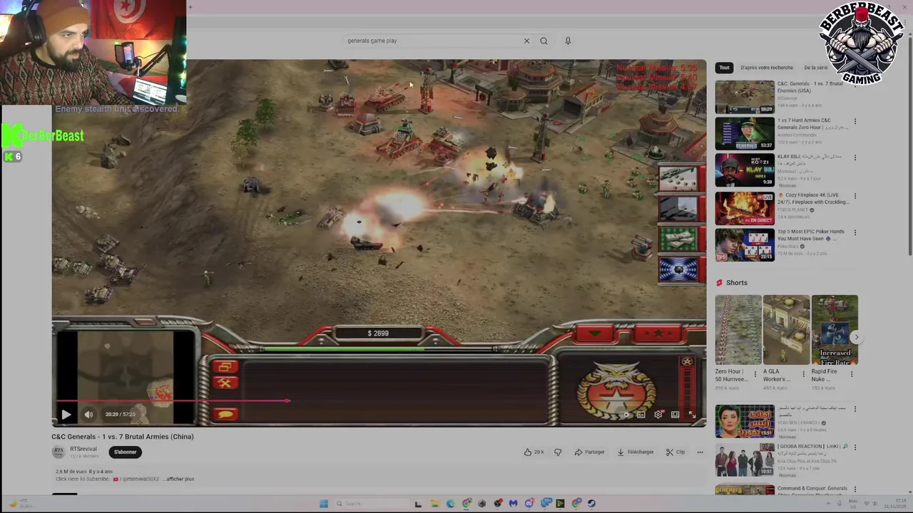Open the 'Rapid Fire Nuke' short
Image resolution: width=913 pixels, height=513 pixels.
pyautogui.click(x=835, y=330)
